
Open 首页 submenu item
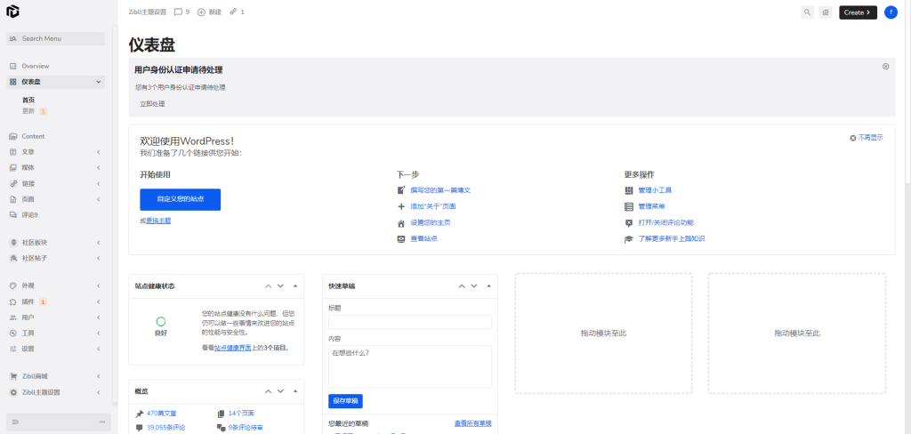tap(28, 100)
